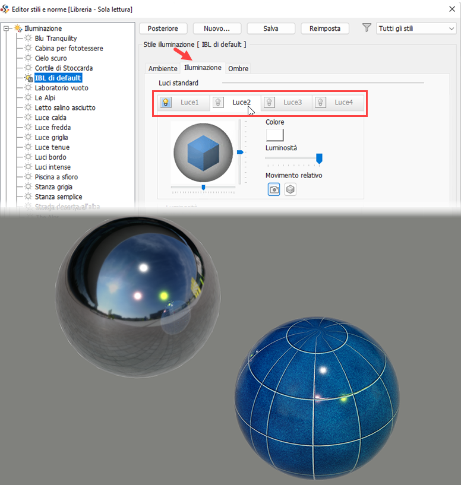This screenshot has height=485, width=461.
Task: Toggle the Luce4 light bulb icon
Action: click(320, 102)
